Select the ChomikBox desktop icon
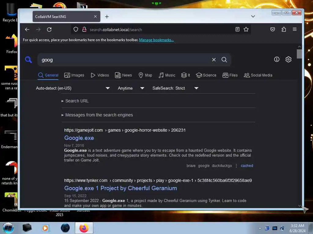 coord(10,202)
